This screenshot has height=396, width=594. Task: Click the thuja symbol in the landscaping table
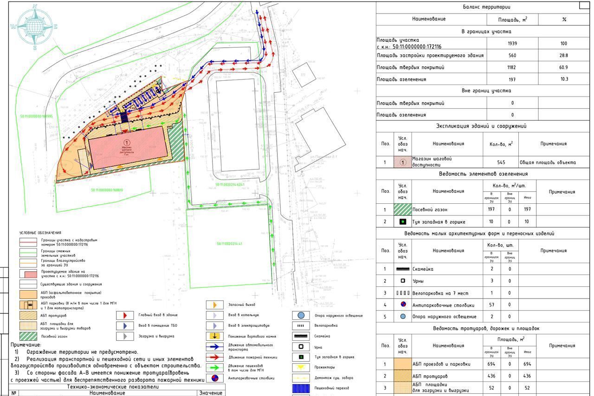coord(402,222)
